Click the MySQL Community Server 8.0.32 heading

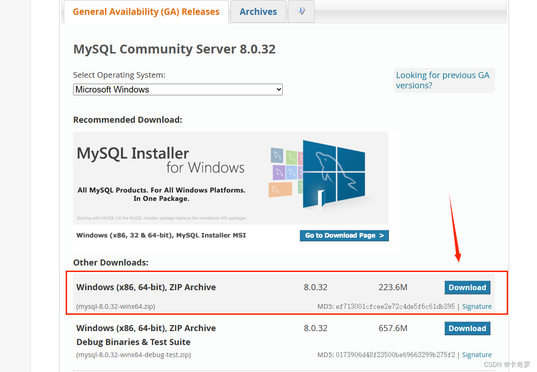[174, 49]
